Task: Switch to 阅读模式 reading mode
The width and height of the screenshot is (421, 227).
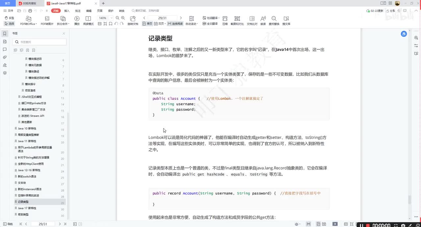Action: point(88,21)
